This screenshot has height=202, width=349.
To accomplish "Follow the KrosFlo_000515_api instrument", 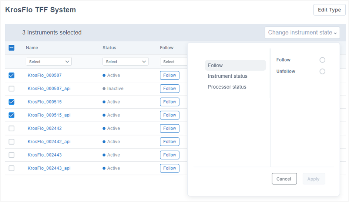I will [170, 115].
